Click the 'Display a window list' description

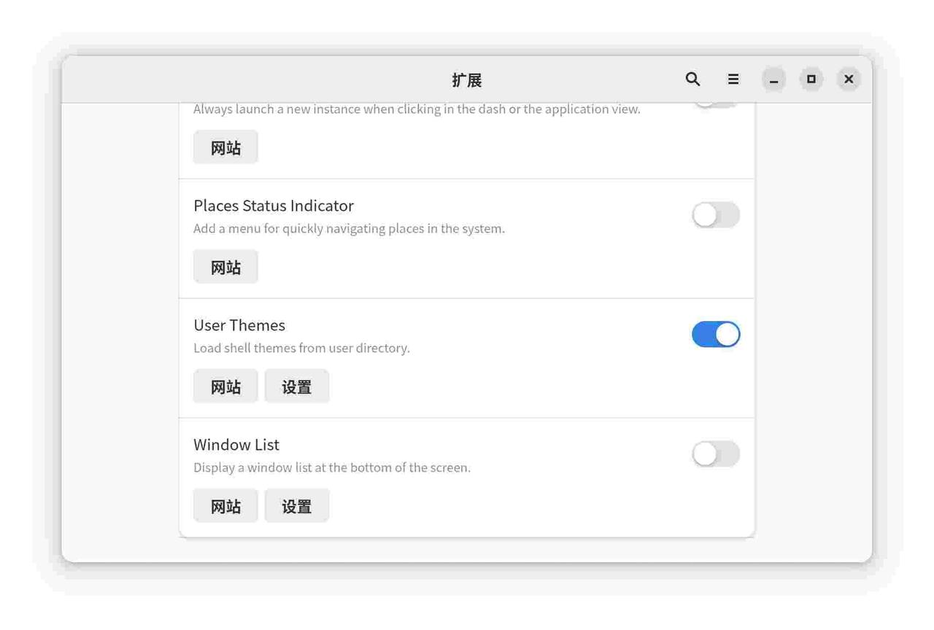coord(331,467)
